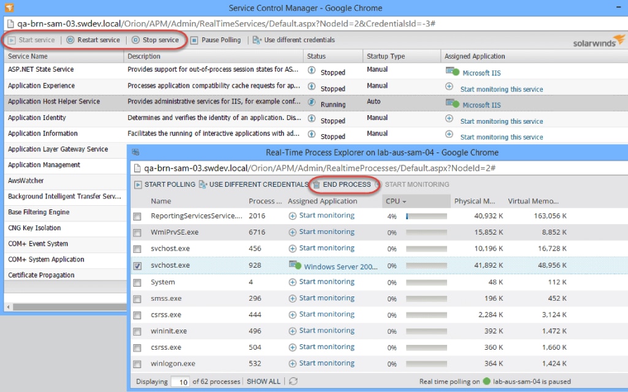Click the refresh icon next to SHOW ALL
Image resolution: width=628 pixels, height=392 pixels.
tap(292, 381)
